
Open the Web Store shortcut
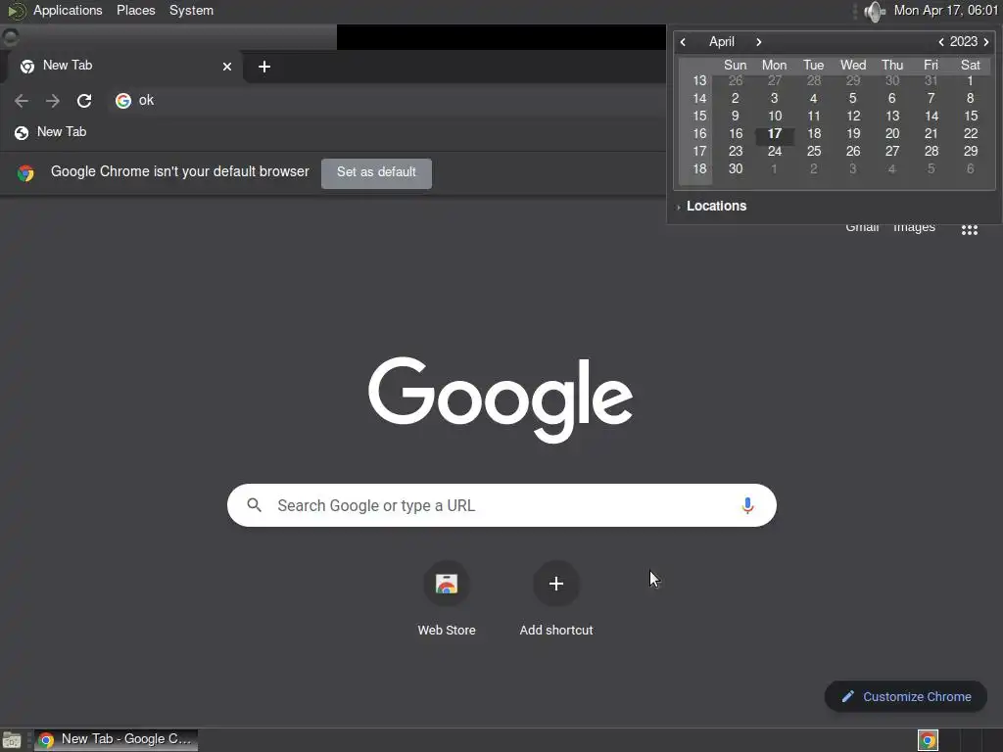click(x=447, y=597)
